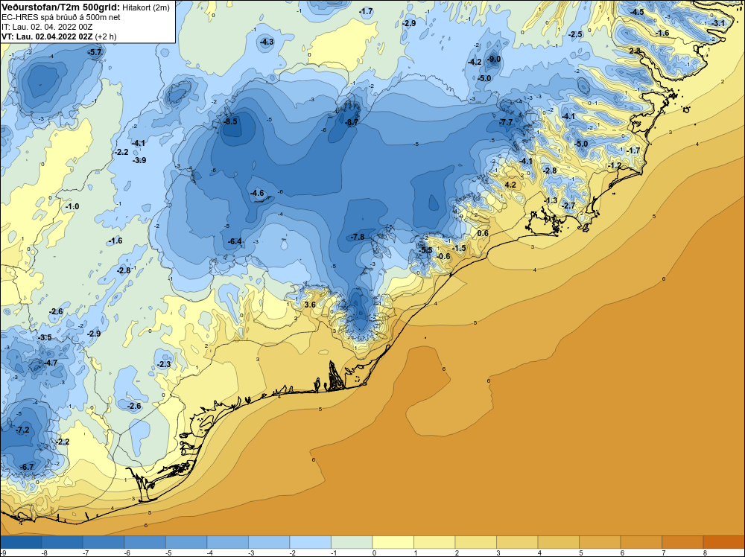Click the -4.5 temperature label

pos(637,12)
